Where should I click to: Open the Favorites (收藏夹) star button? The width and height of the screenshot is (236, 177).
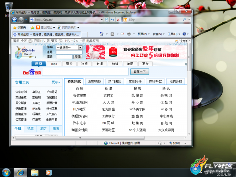[20, 27]
